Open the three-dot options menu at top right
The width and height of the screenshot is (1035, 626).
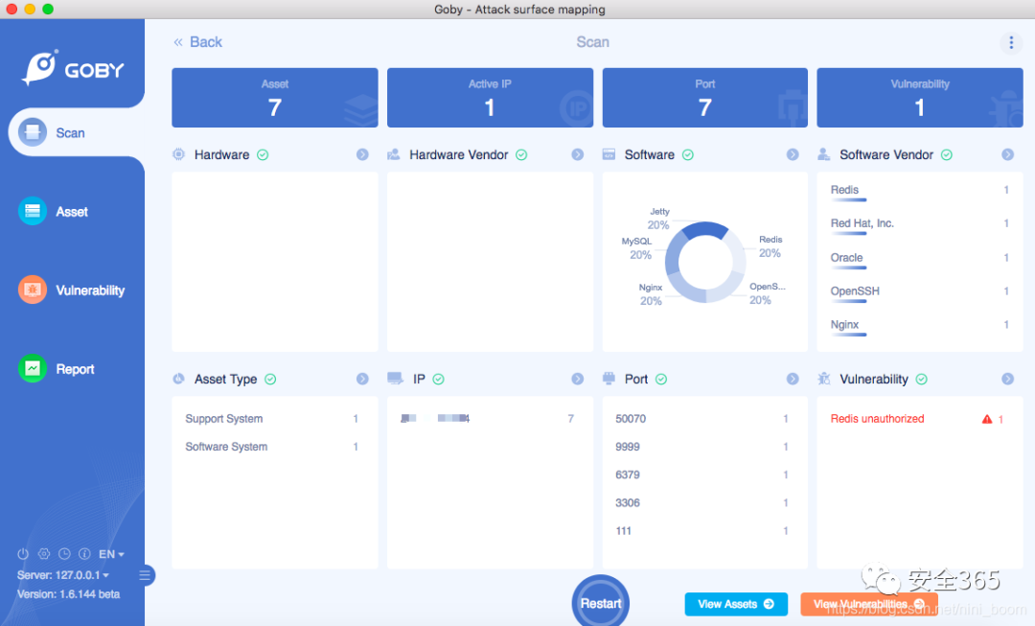pos(1011,43)
